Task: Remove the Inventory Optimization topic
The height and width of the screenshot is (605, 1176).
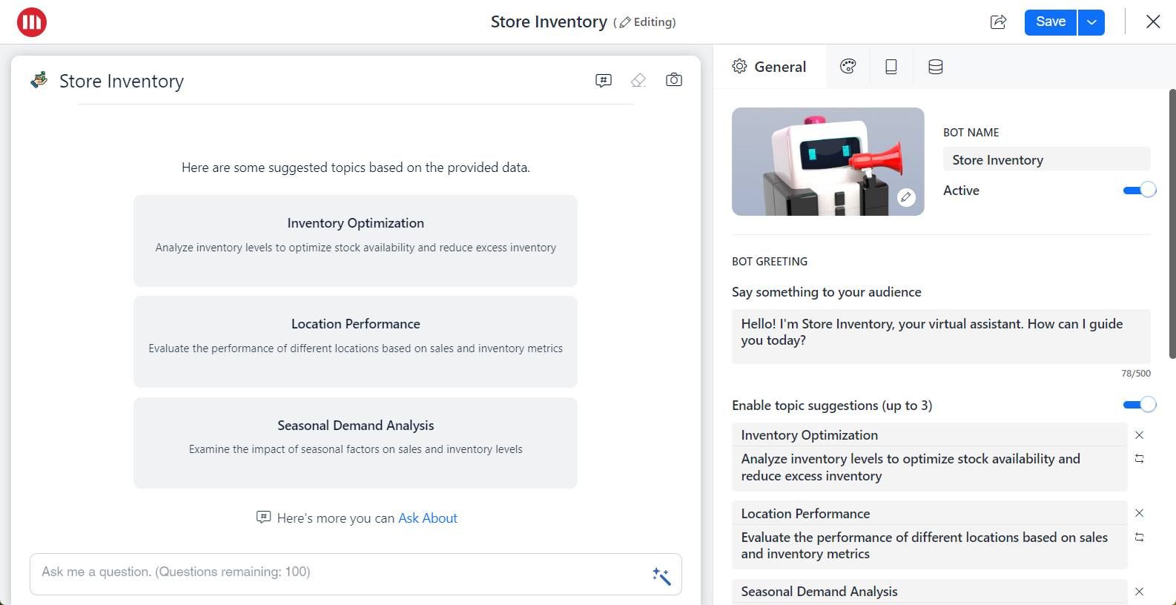Action: click(1140, 435)
